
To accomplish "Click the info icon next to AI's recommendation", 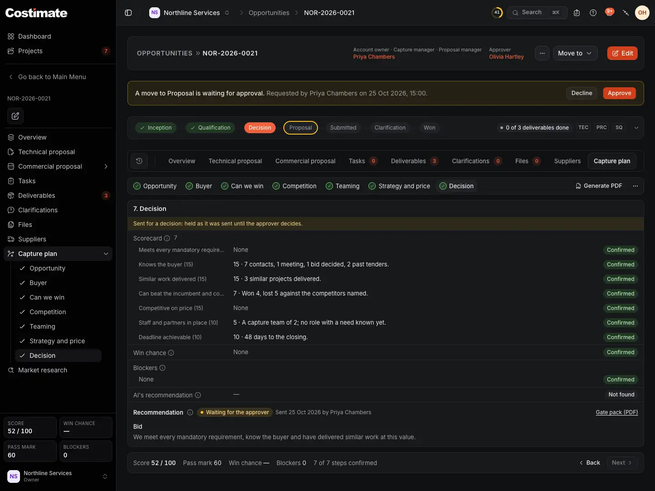I will point(198,396).
